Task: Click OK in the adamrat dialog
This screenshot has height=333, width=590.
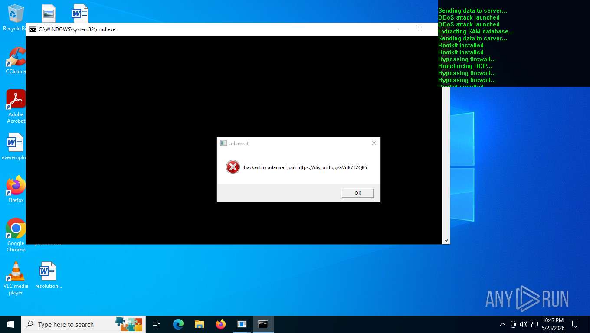Action: [357, 193]
